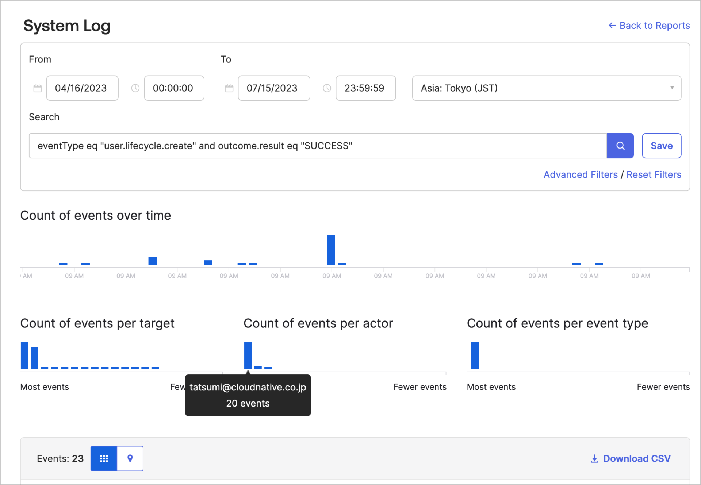Image resolution: width=701 pixels, height=485 pixels.
Task: Run the search using the magnifier button
Action: pos(620,146)
